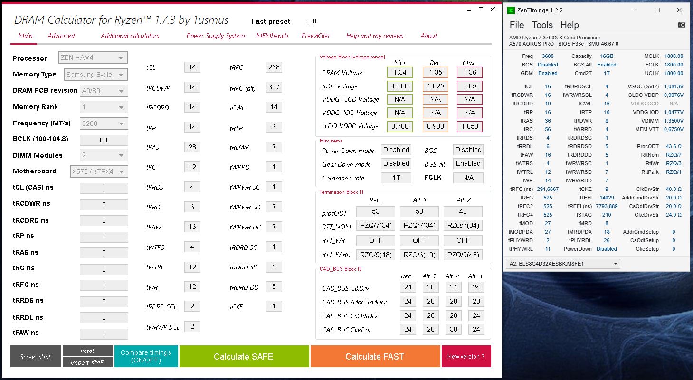Click the FCLK N/A field
693x380 pixels.
468,178
